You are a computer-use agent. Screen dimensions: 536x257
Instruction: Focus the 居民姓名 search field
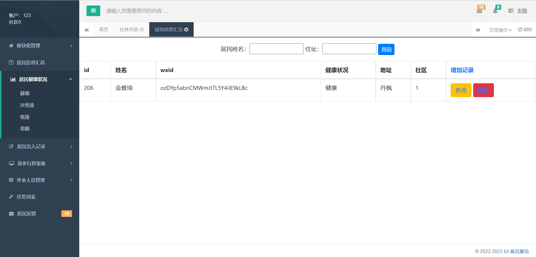(x=276, y=49)
